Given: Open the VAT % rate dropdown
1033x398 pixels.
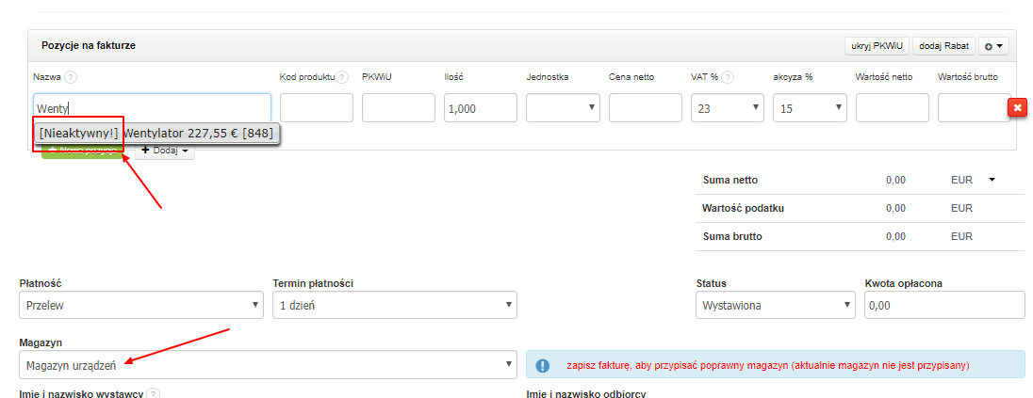Looking at the screenshot, I should click(x=727, y=108).
